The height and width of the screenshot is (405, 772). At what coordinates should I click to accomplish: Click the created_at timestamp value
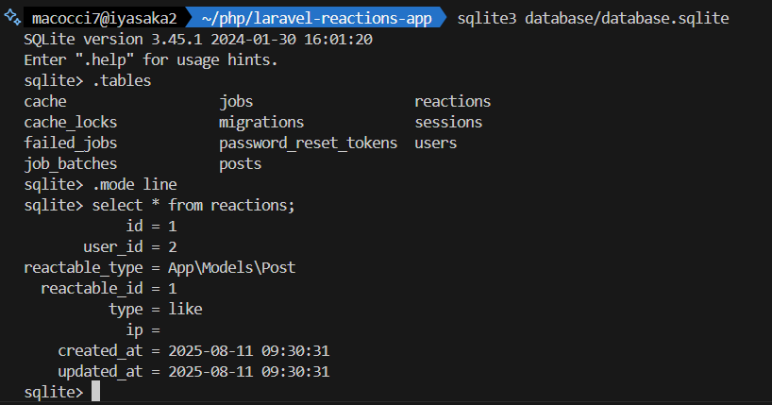pos(248,350)
